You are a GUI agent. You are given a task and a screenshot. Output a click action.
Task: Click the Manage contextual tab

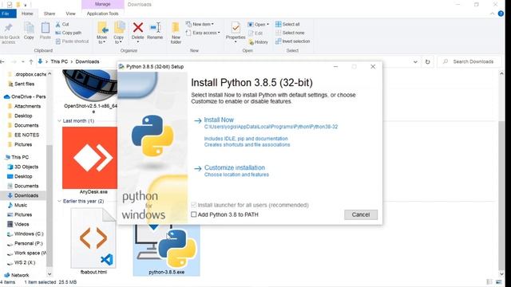coord(103,4)
